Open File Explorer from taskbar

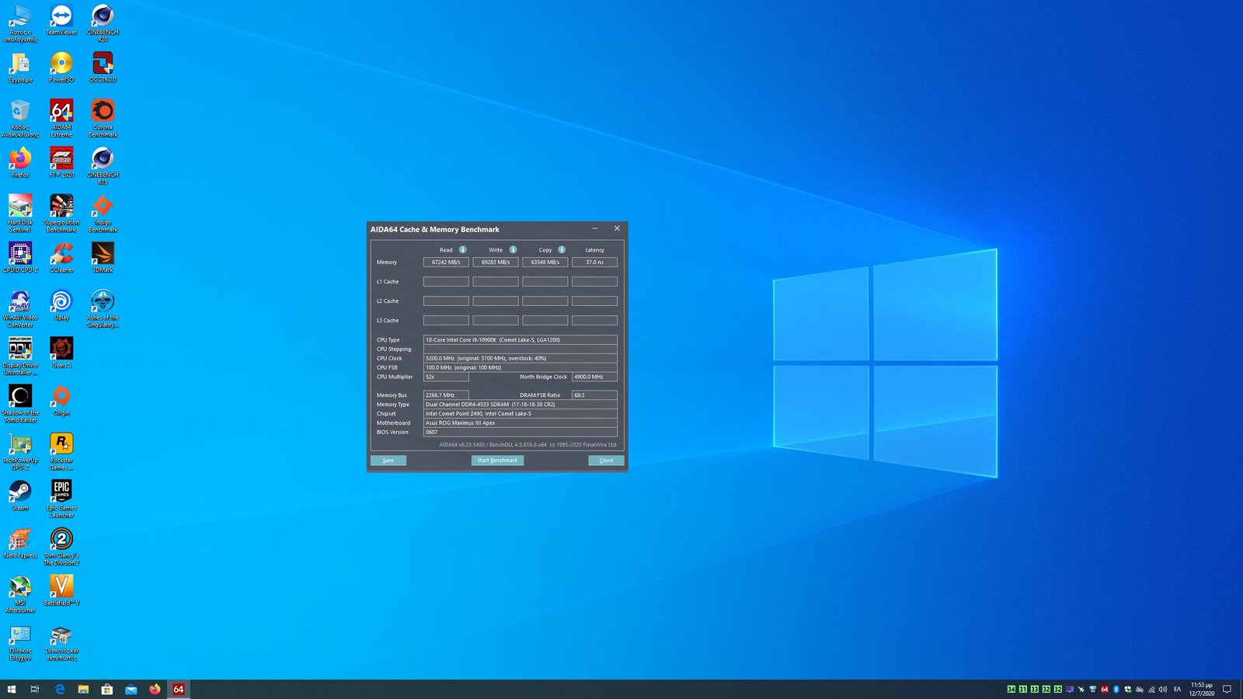pyautogui.click(x=83, y=689)
